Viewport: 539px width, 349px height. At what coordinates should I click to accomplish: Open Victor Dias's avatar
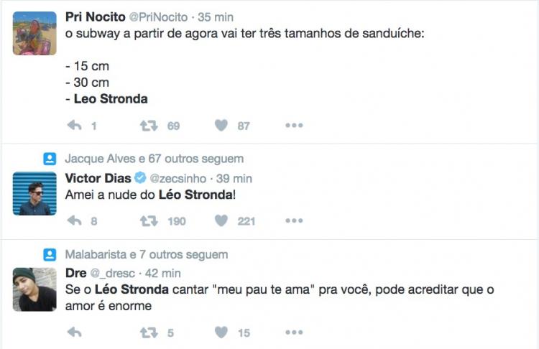pos(34,193)
